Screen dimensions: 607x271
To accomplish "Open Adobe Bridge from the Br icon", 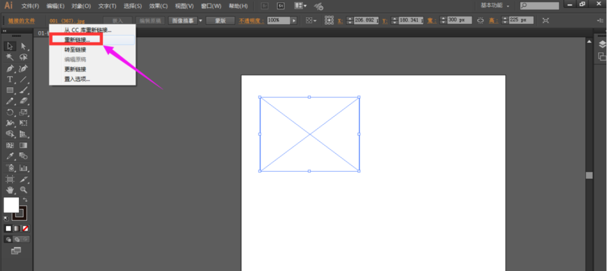I will pyautogui.click(x=265, y=6).
